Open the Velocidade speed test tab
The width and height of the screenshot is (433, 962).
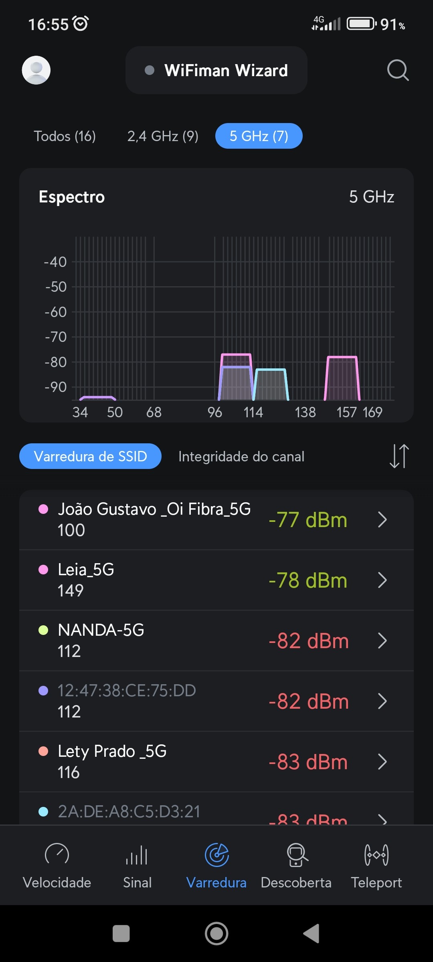click(x=57, y=866)
